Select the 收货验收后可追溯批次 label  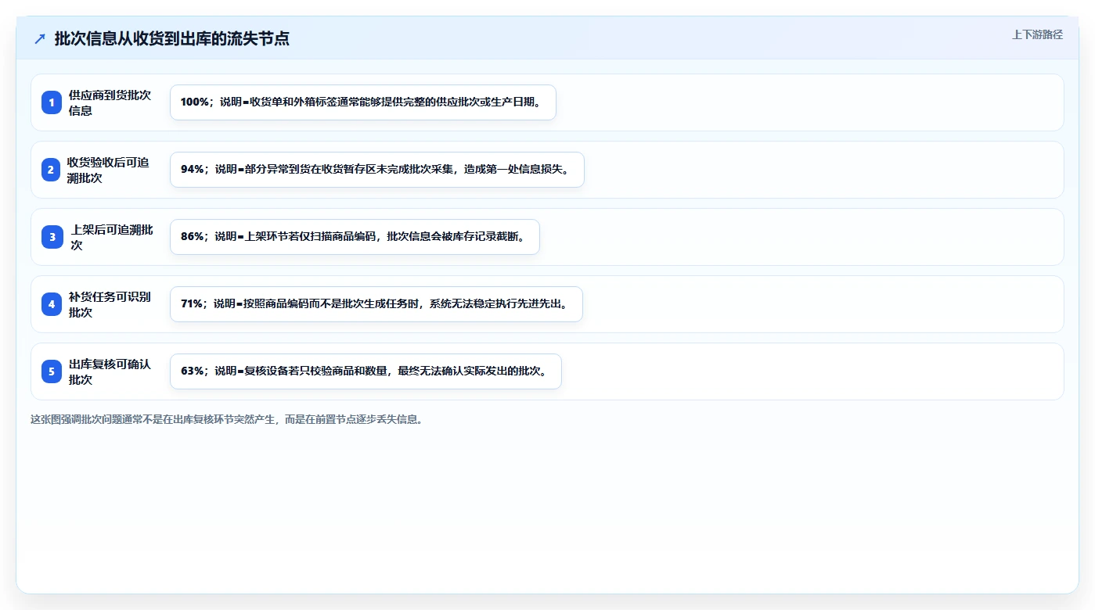(x=108, y=170)
